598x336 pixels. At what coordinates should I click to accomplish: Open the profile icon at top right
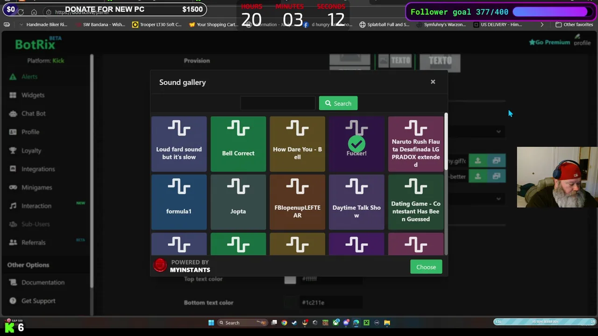point(582,40)
